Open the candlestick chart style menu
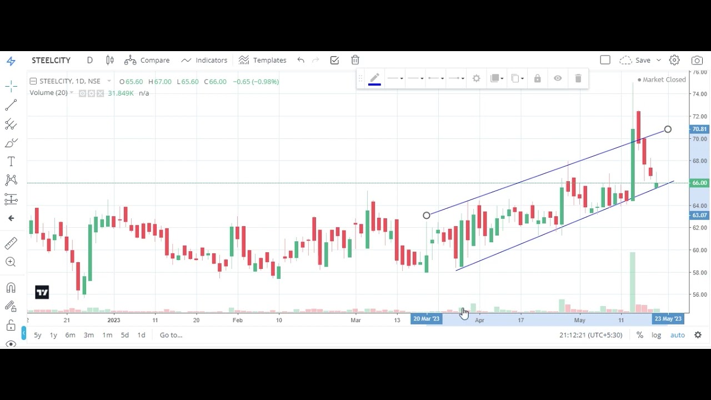Image resolution: width=711 pixels, height=400 pixels. click(110, 60)
